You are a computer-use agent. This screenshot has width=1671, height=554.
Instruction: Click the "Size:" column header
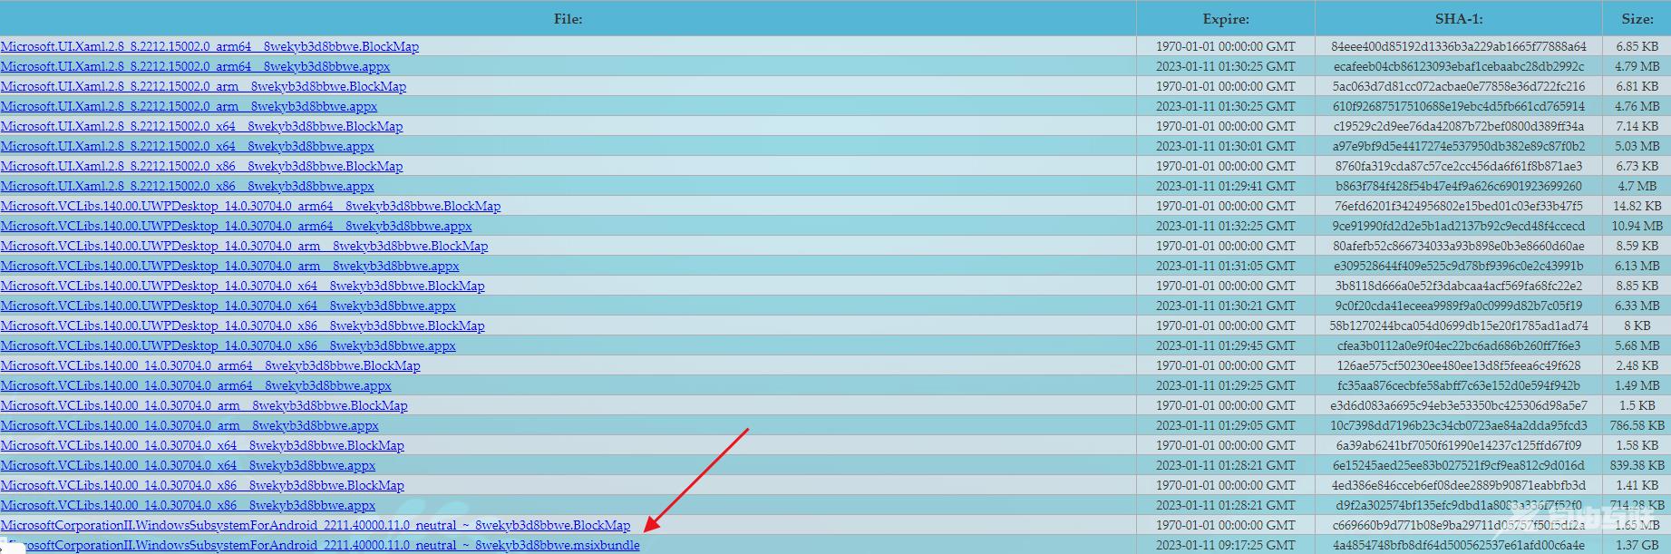coord(1637,18)
